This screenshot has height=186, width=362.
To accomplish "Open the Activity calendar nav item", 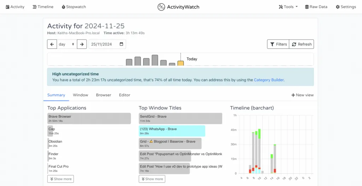I will tap(15, 7).
